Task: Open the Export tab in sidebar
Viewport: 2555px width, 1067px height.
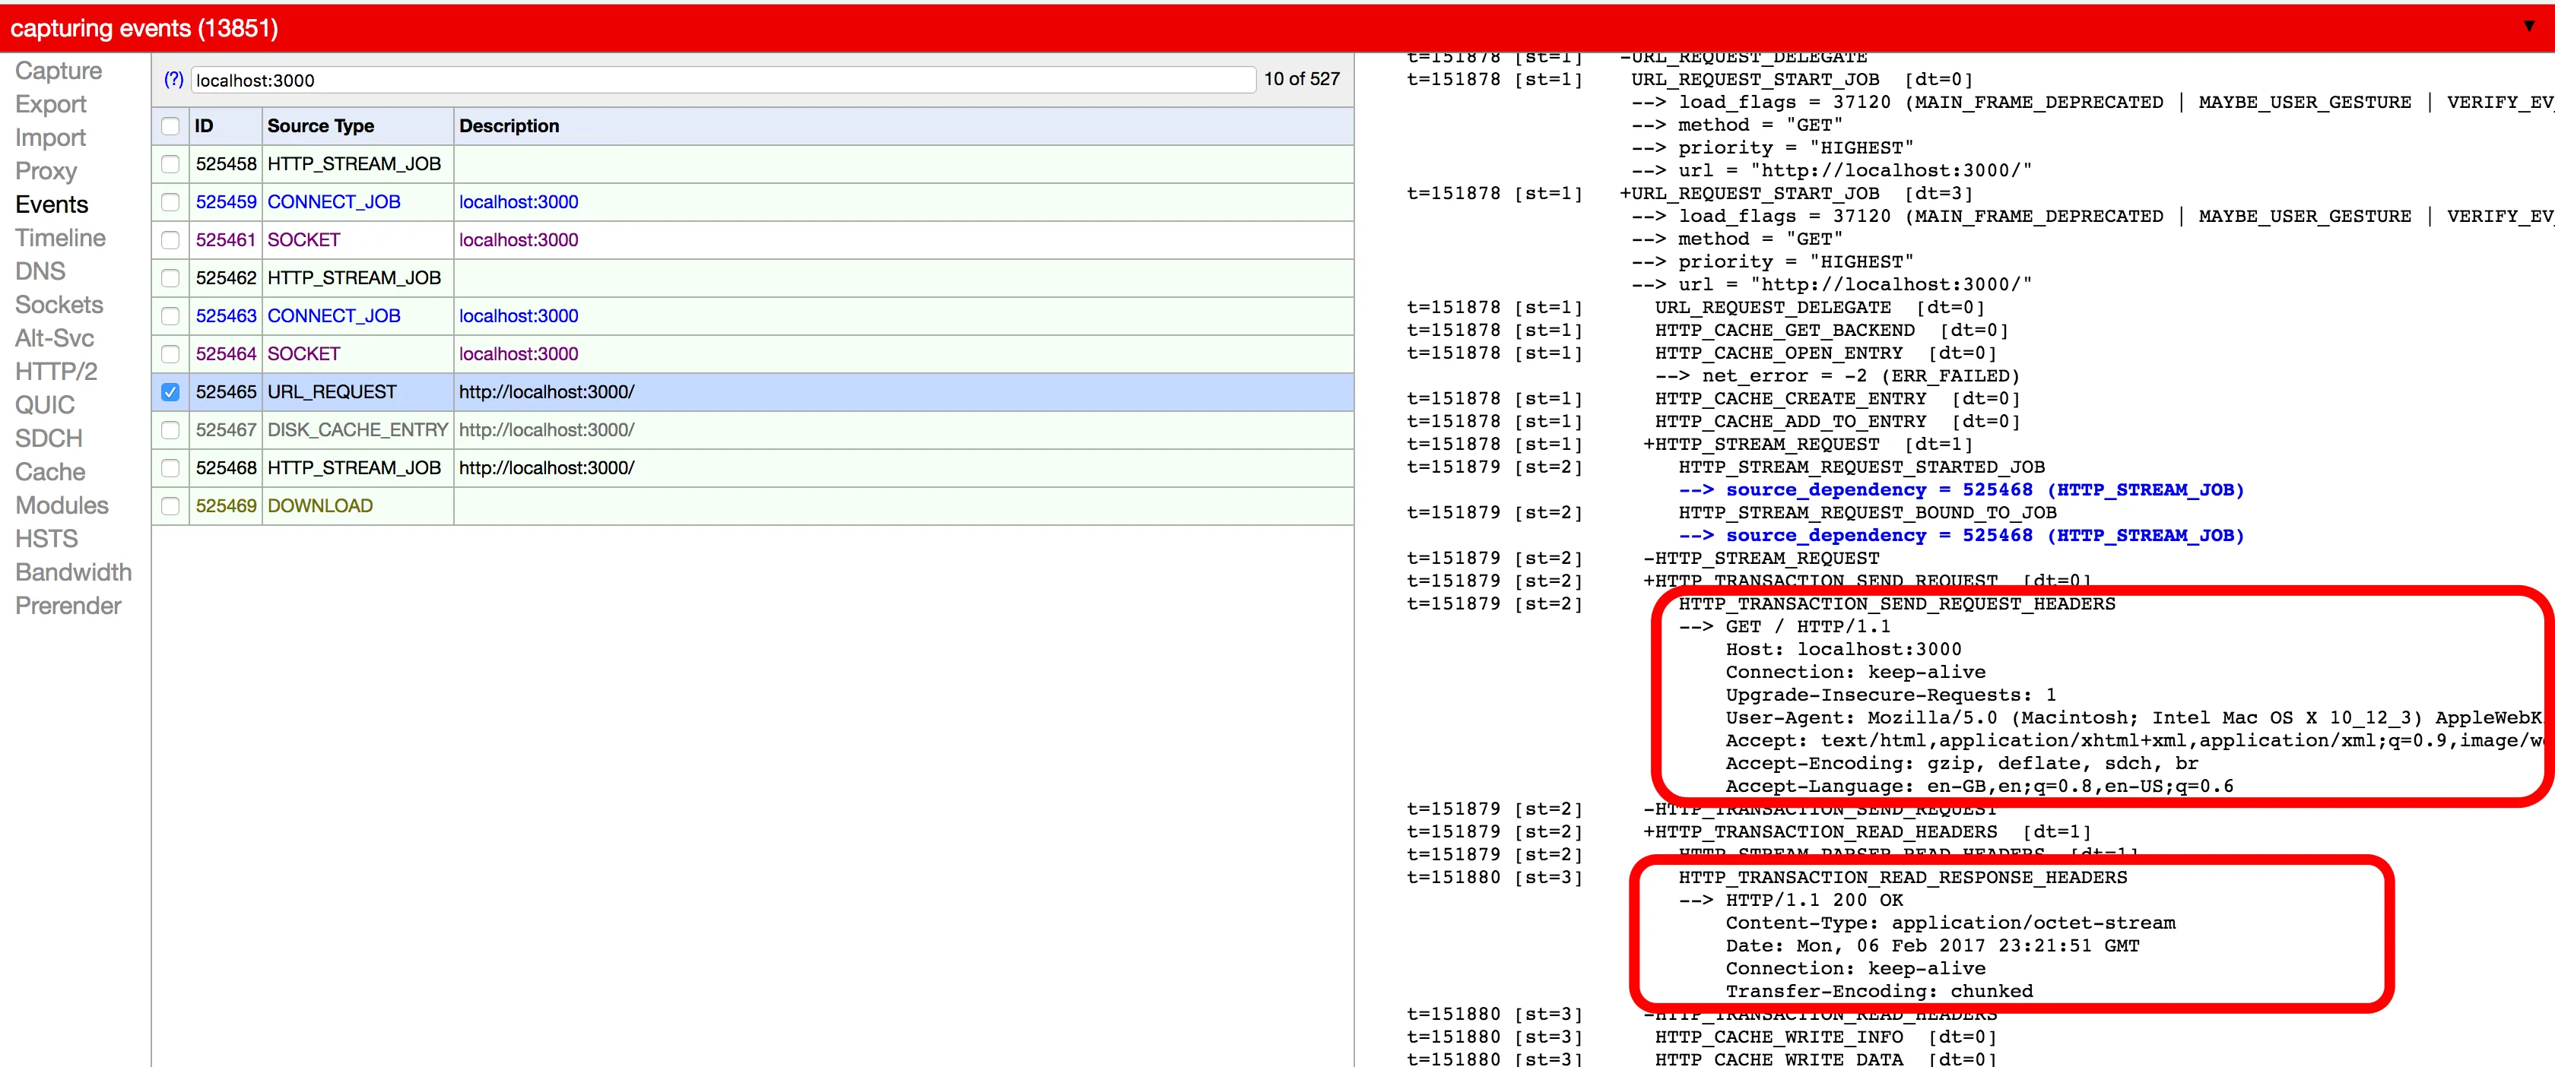Action: pyautogui.click(x=52, y=105)
